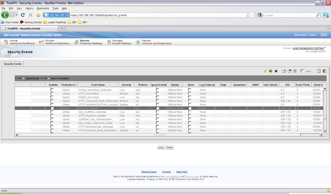Click the vertical scrollbar down arrow of table

pyautogui.click(x=325, y=131)
